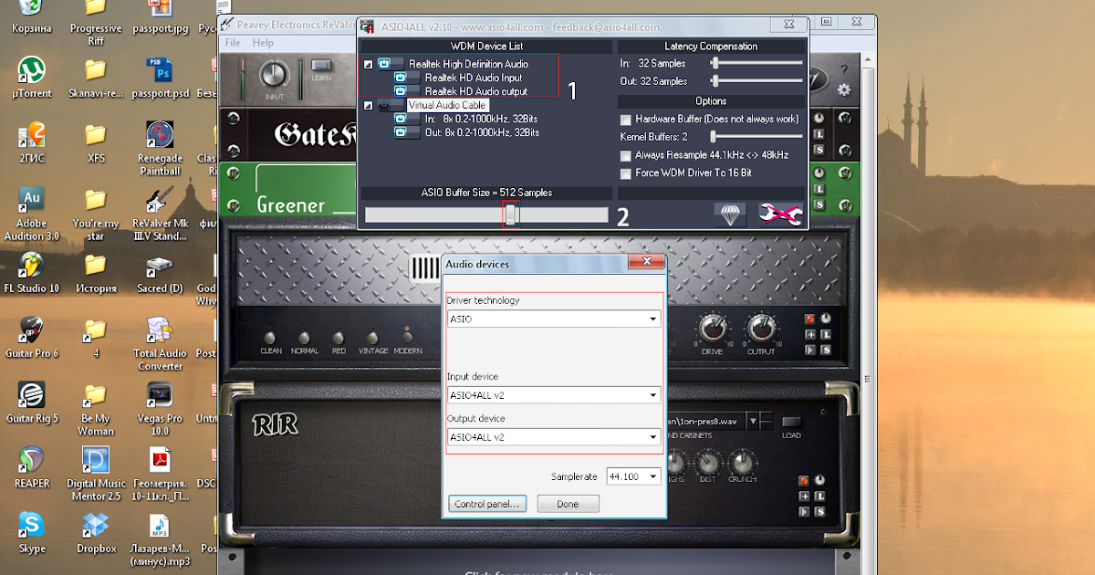Open the File menu in ReValver
The width and height of the screenshot is (1095, 575).
coord(233,42)
